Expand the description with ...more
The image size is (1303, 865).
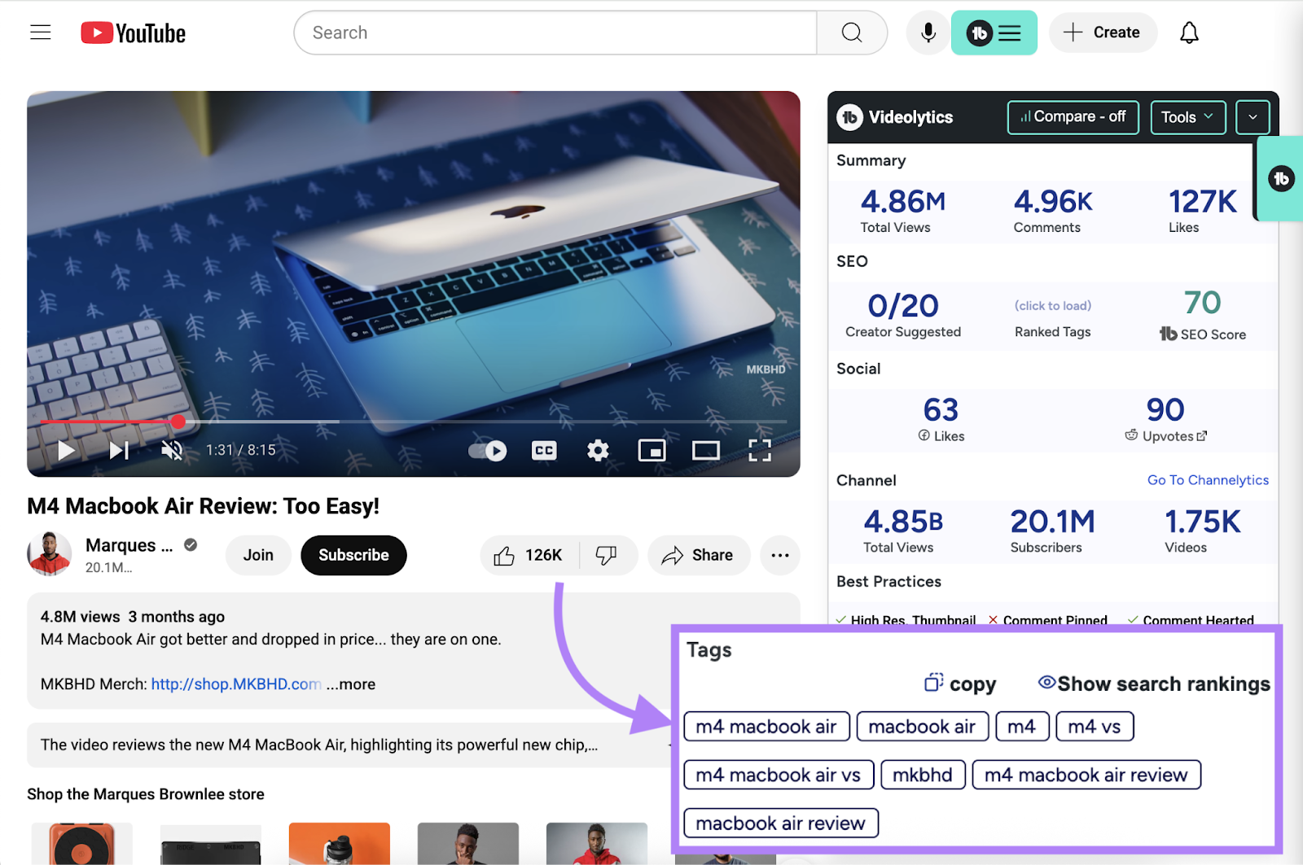click(x=351, y=684)
